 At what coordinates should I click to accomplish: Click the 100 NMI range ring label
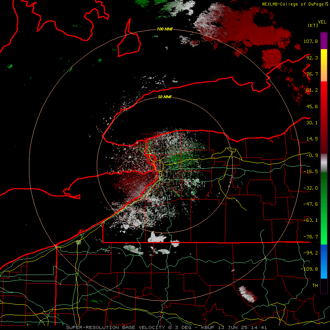pyautogui.click(x=165, y=29)
